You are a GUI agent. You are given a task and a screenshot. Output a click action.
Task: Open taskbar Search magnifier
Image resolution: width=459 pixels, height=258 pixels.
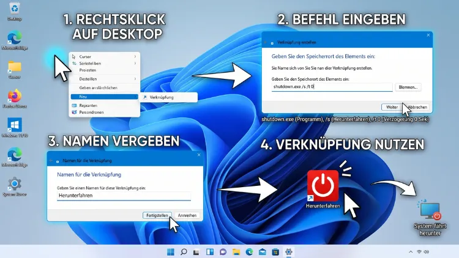point(184,251)
